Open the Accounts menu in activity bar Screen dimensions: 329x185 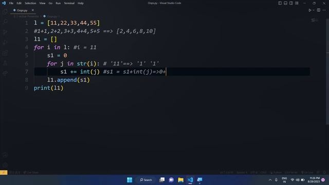coord(5,155)
